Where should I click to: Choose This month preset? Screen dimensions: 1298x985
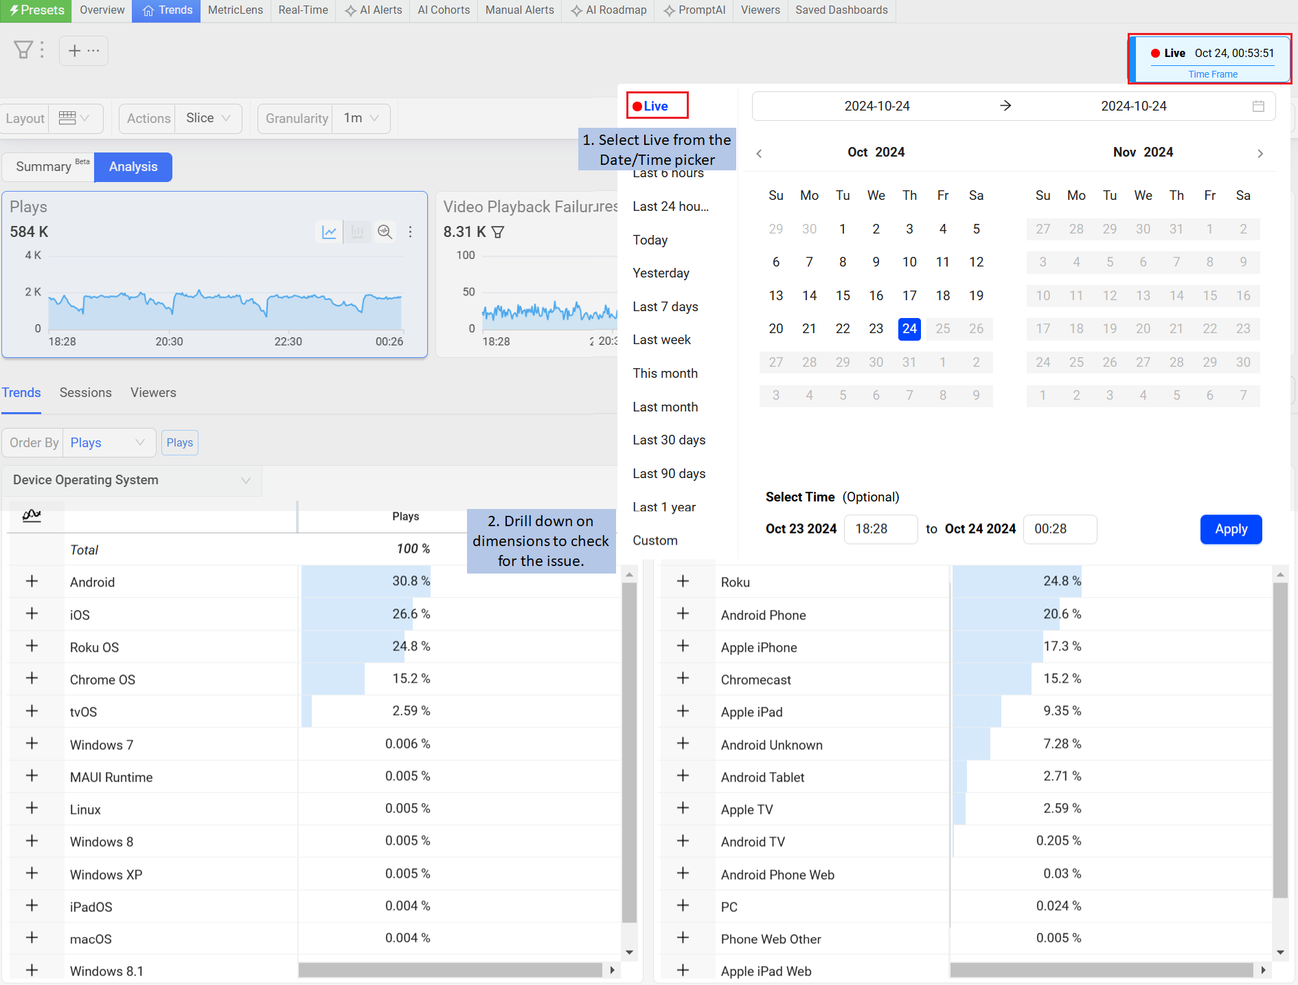[x=665, y=374]
